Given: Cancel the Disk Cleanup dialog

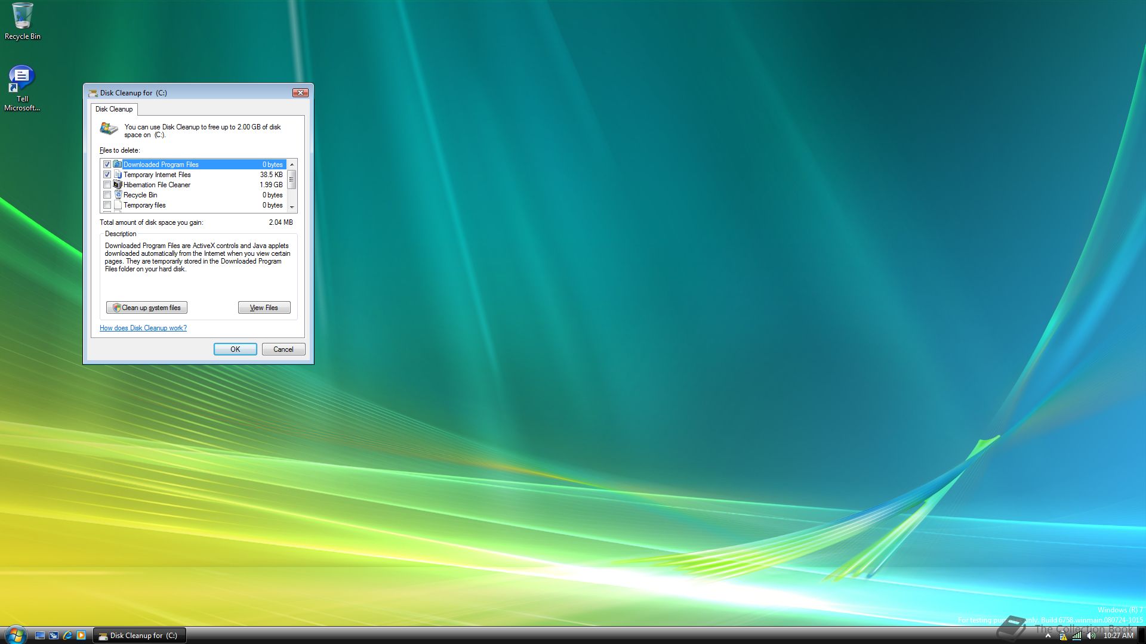Looking at the screenshot, I should (284, 349).
